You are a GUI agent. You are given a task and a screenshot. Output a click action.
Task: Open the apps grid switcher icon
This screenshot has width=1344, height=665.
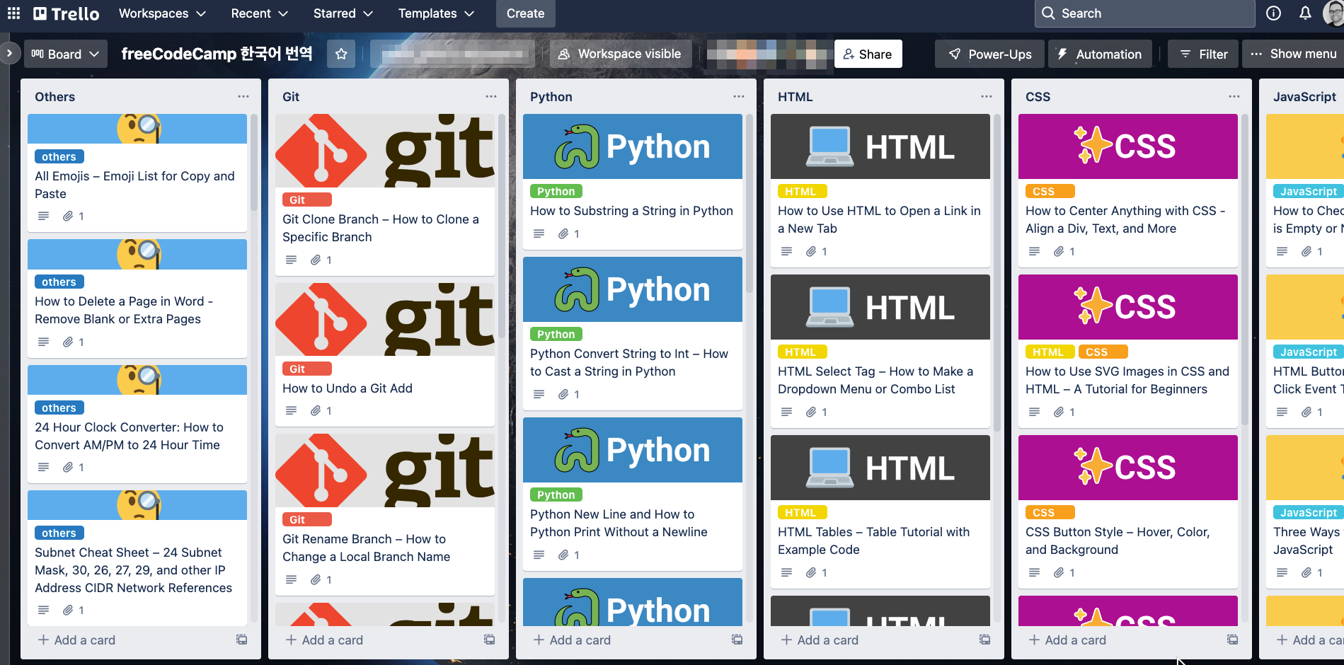[x=13, y=13]
